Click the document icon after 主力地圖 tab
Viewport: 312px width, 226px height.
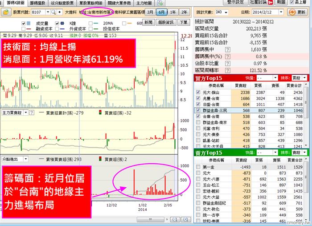(160, 3)
